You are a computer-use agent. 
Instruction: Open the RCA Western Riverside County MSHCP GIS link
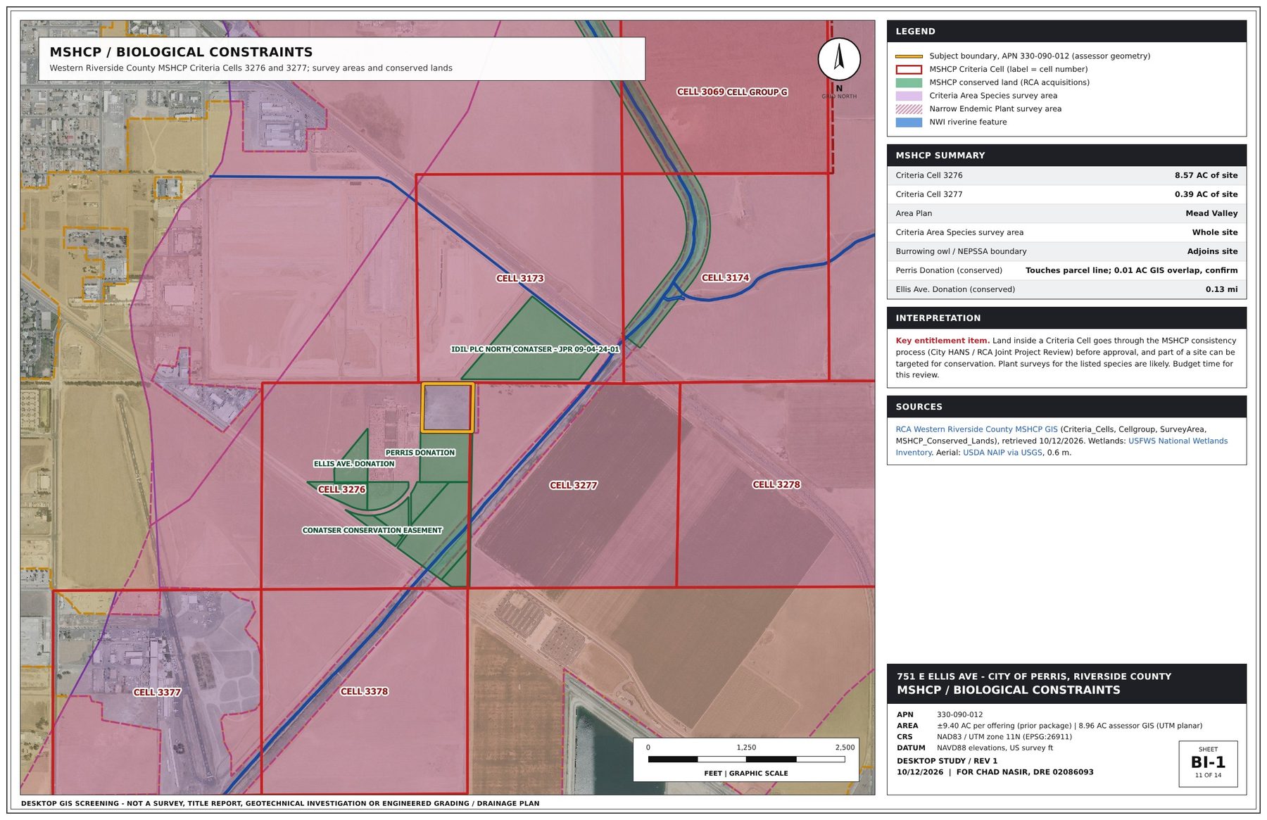pos(976,429)
